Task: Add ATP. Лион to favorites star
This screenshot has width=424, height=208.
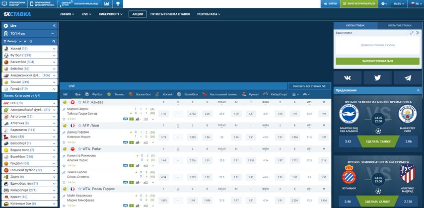Action: pos(80,126)
